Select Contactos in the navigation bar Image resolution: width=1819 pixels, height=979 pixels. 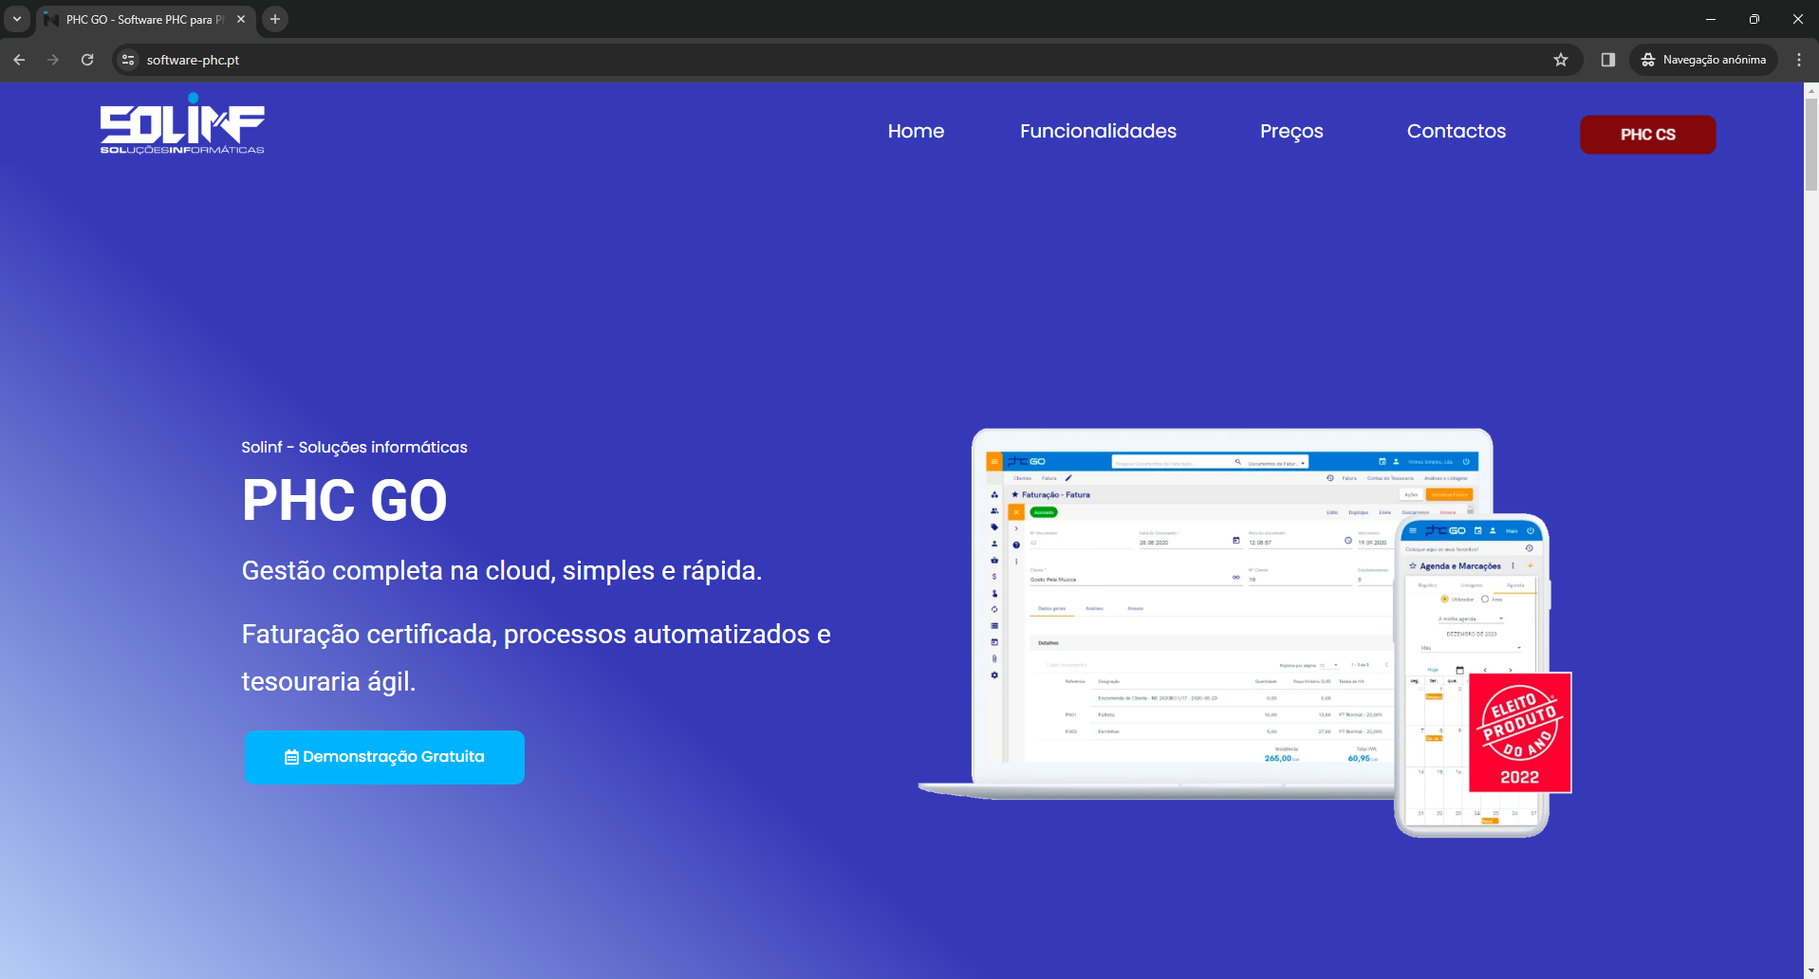tap(1457, 131)
